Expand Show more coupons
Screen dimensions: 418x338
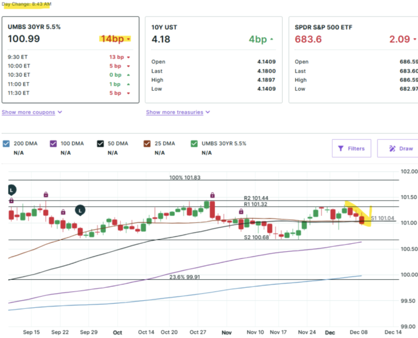point(28,112)
